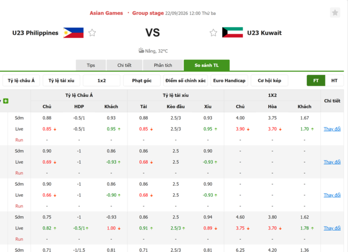Select the 1x2 filter button
348x252 pixels.
coord(102,81)
